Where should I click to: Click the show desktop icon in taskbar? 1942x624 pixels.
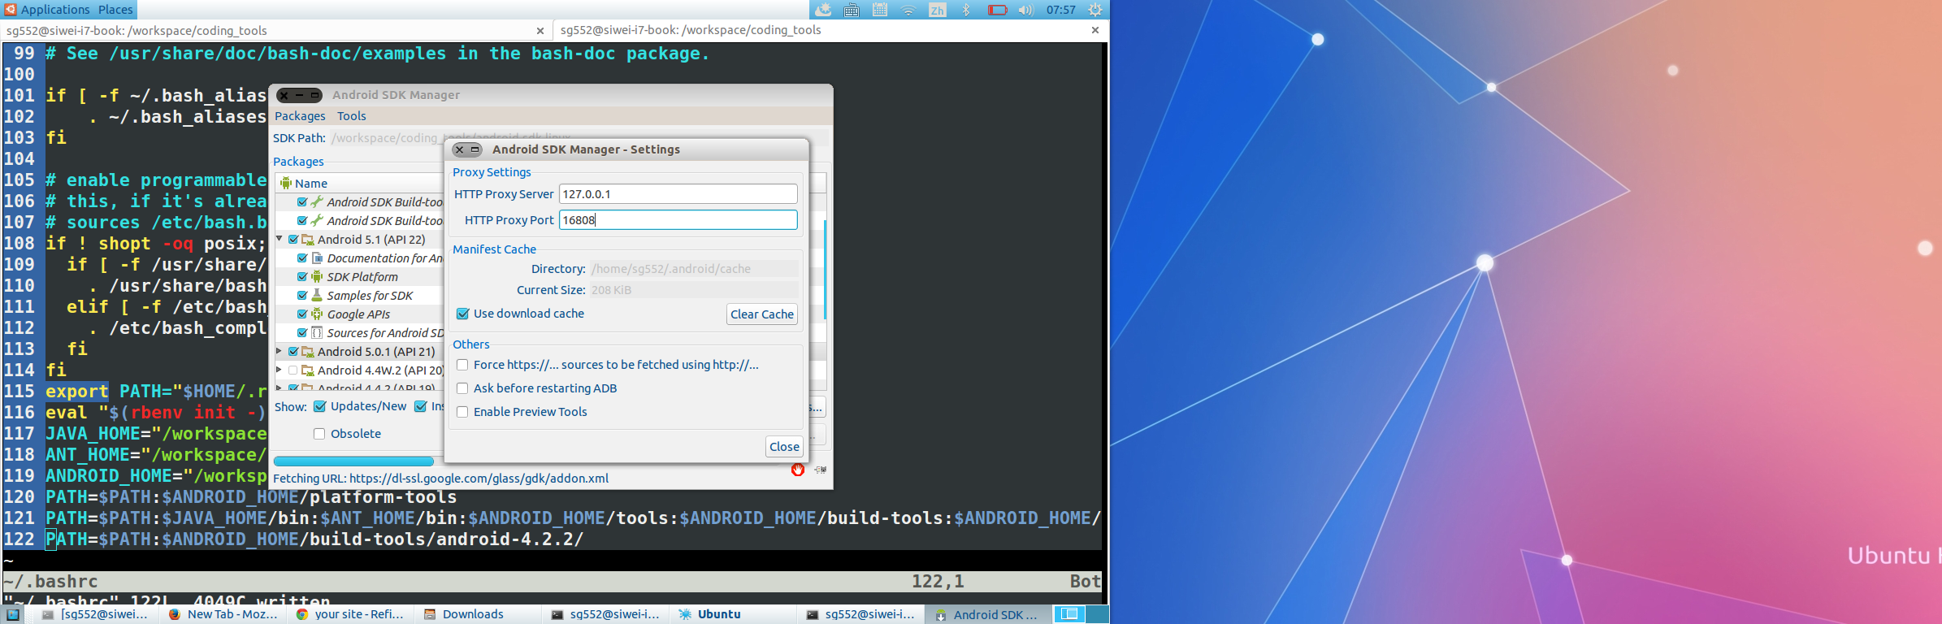pyautogui.click(x=13, y=614)
